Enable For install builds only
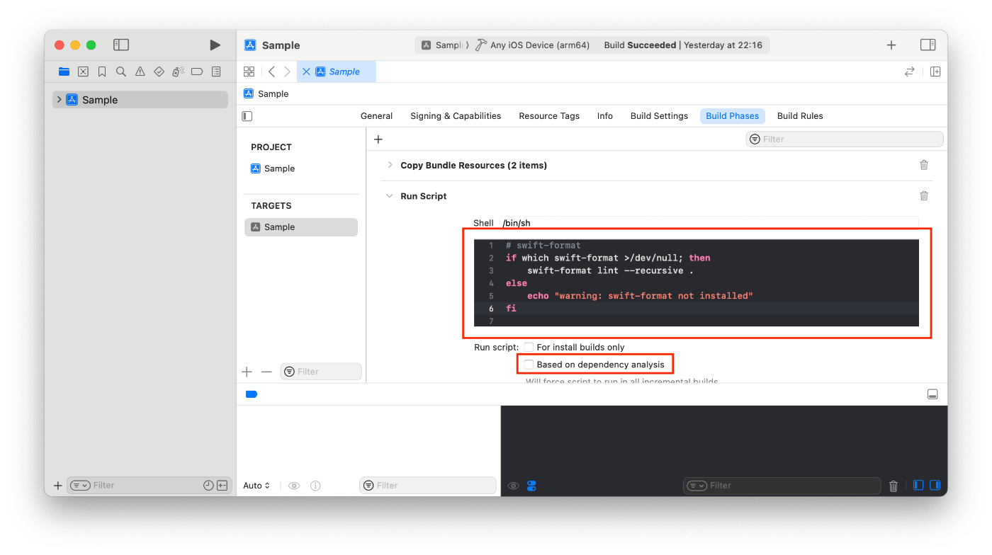 click(x=529, y=347)
